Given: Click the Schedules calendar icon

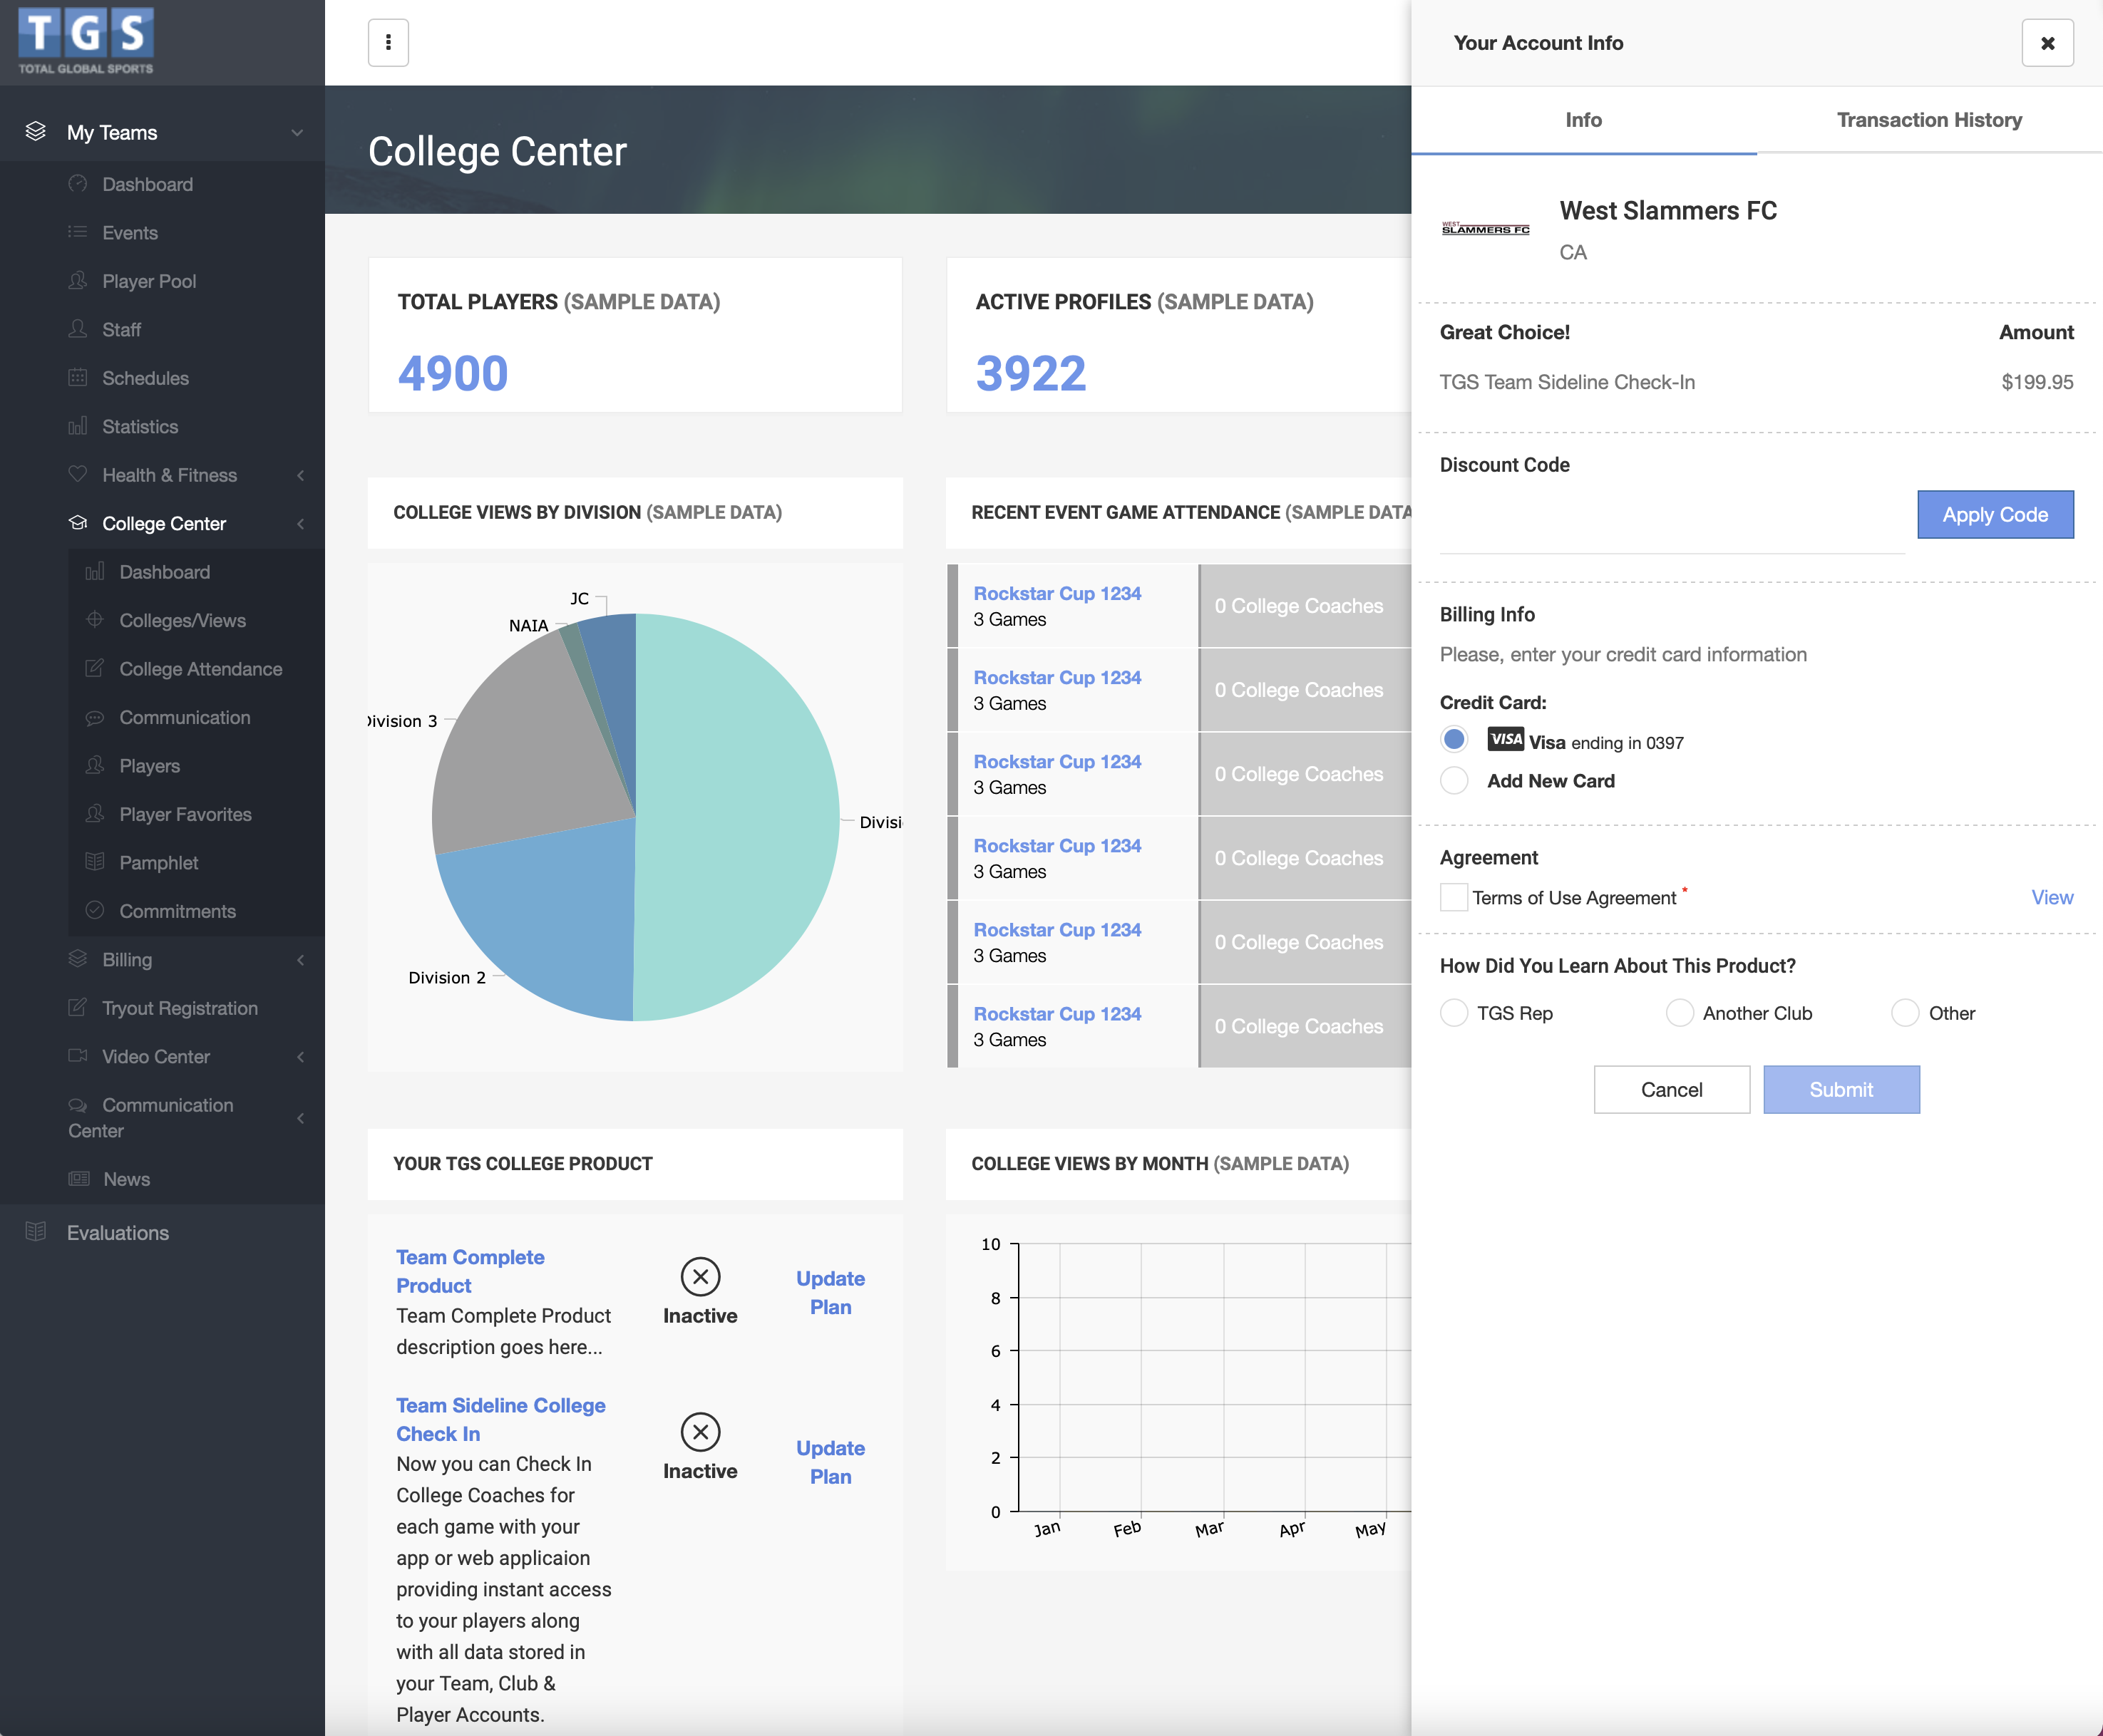Looking at the screenshot, I should [78, 378].
